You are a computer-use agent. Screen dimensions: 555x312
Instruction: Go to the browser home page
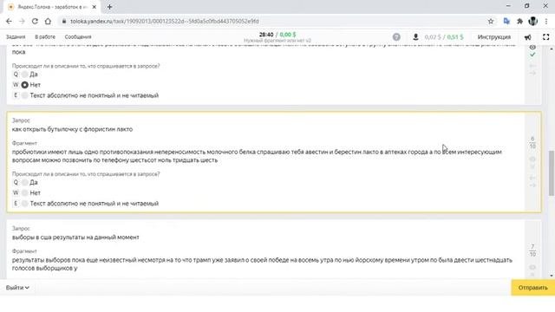pos(48,21)
